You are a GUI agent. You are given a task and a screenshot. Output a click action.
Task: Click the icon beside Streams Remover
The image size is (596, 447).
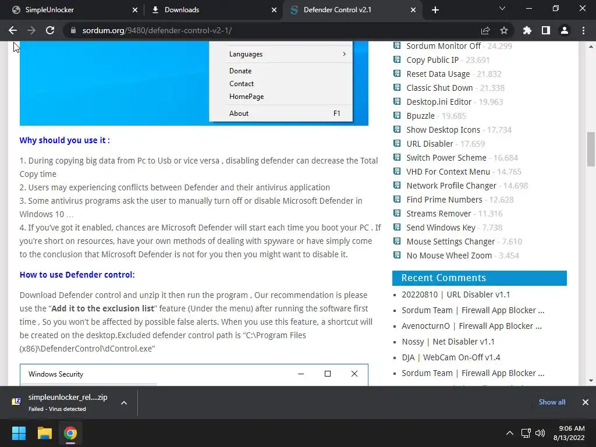pos(397,213)
